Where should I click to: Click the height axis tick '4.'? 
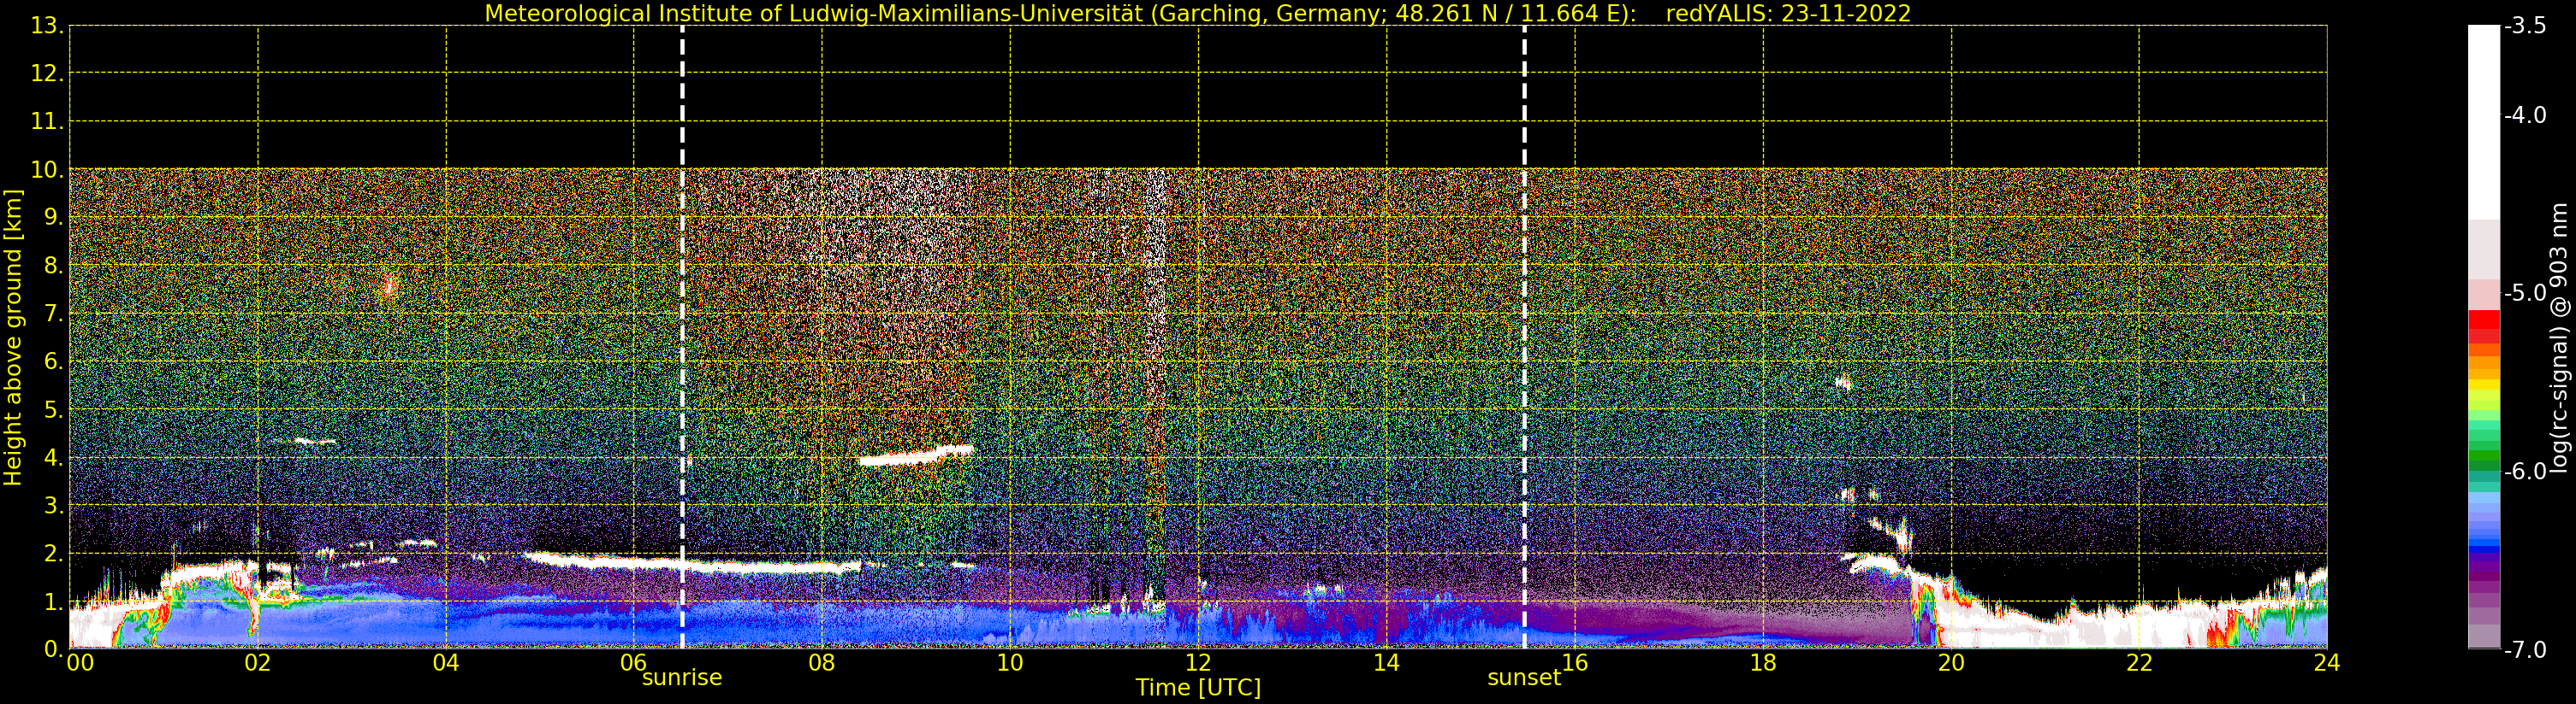tap(54, 458)
